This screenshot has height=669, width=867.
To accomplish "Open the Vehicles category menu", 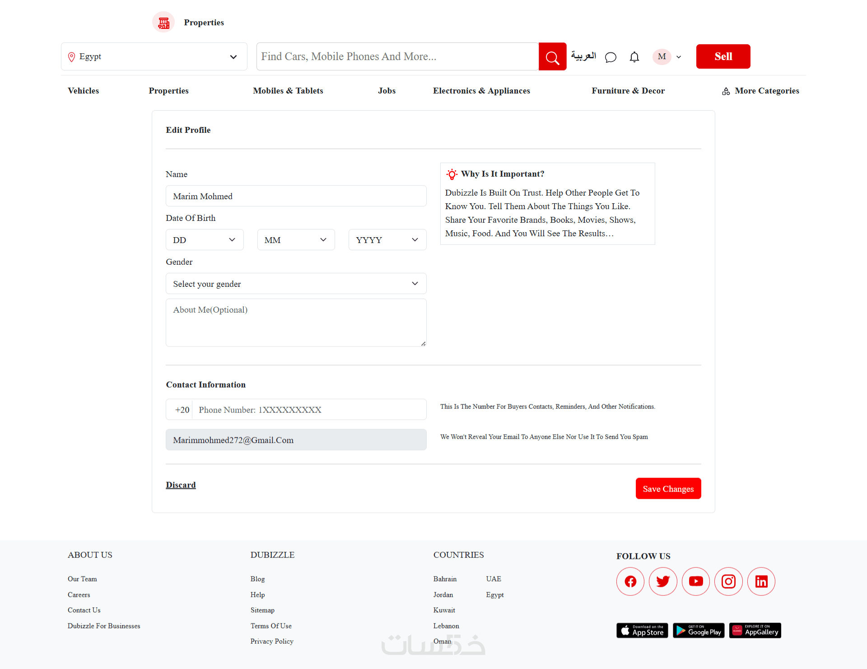I will click(83, 91).
